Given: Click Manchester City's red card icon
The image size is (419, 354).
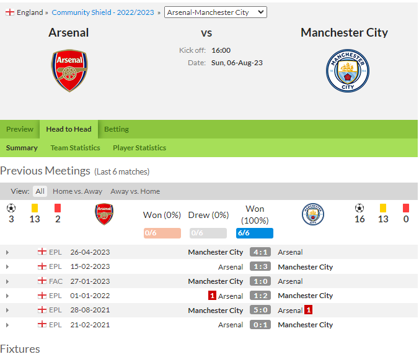Looking at the screenshot, I should coord(406,208).
